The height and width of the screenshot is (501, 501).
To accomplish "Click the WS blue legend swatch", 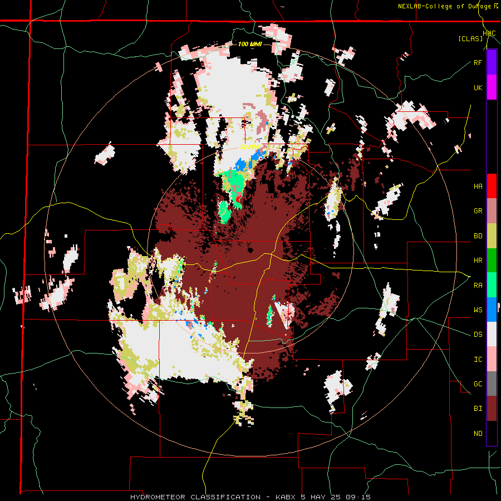I will click(x=492, y=310).
